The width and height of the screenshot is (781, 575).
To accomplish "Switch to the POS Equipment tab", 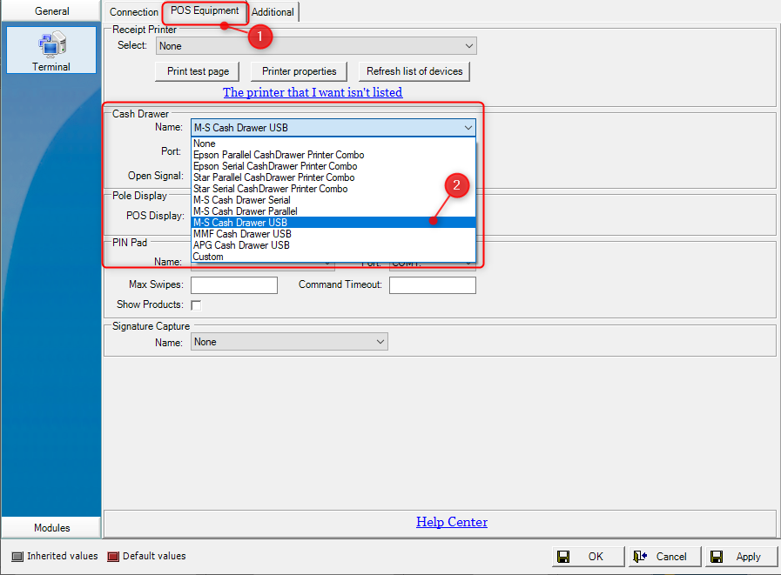I will tap(205, 11).
